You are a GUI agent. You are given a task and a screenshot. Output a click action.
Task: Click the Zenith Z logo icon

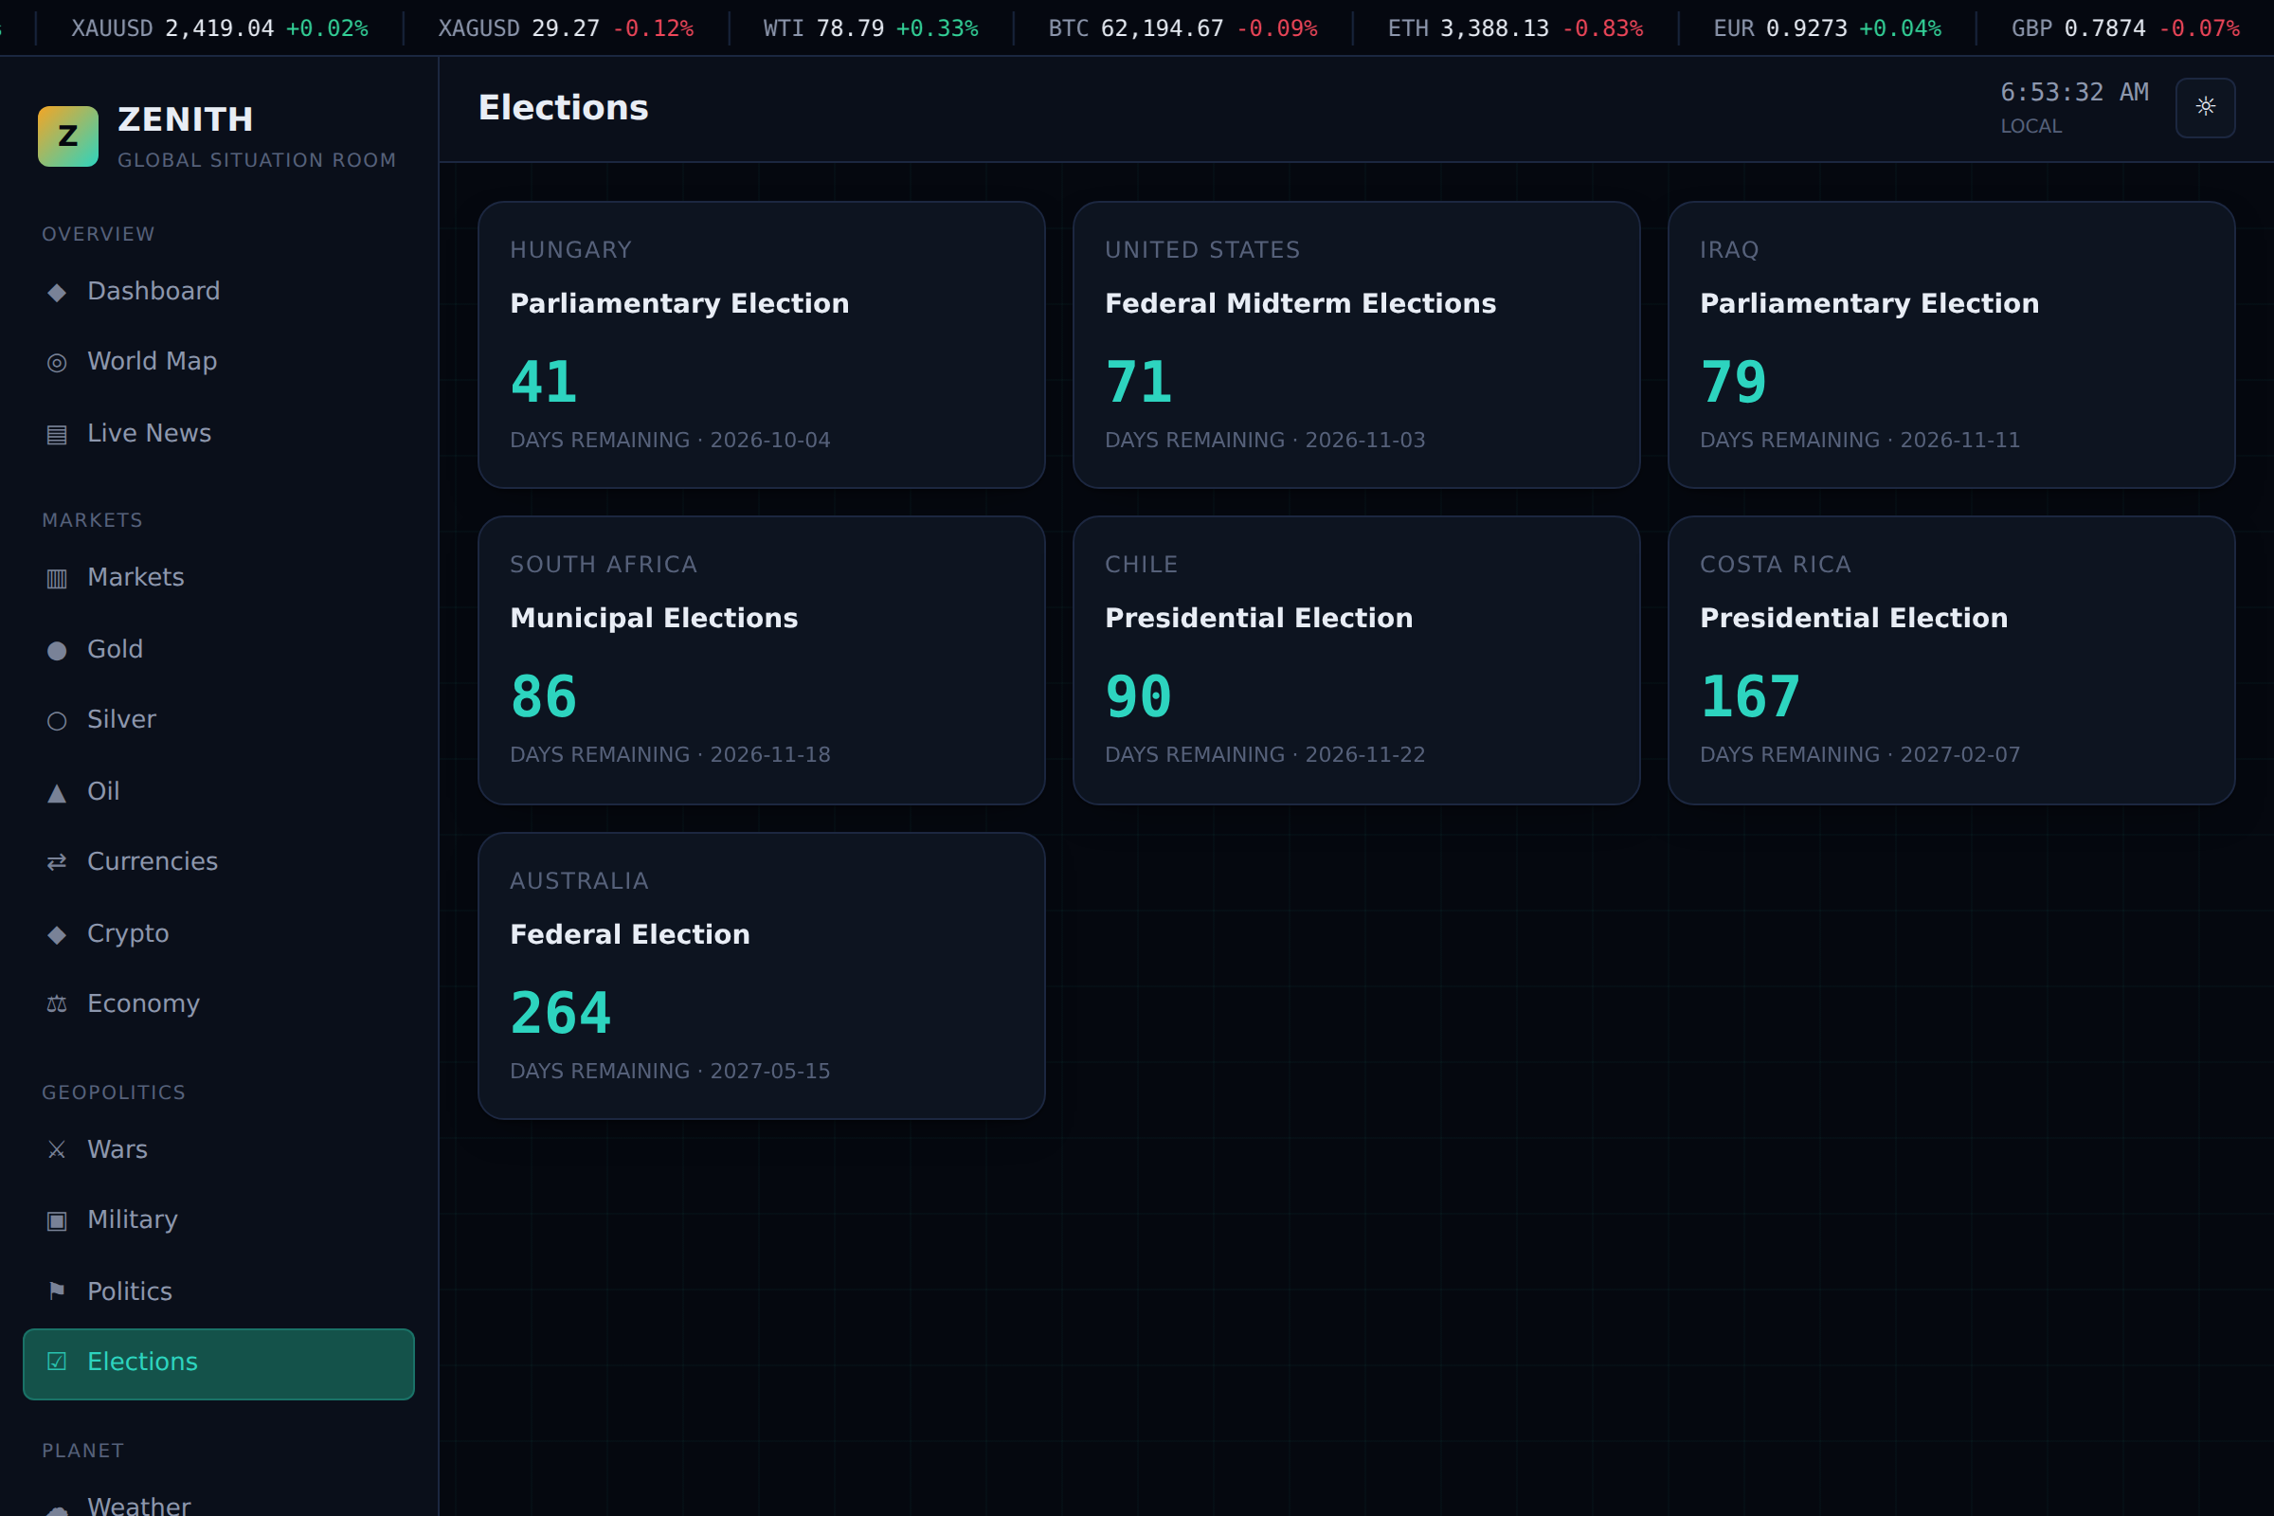[67, 136]
